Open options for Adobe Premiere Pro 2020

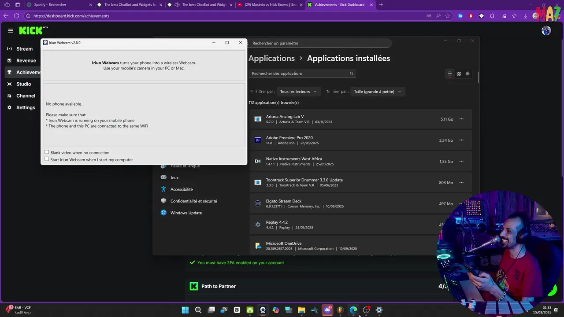[461, 140]
